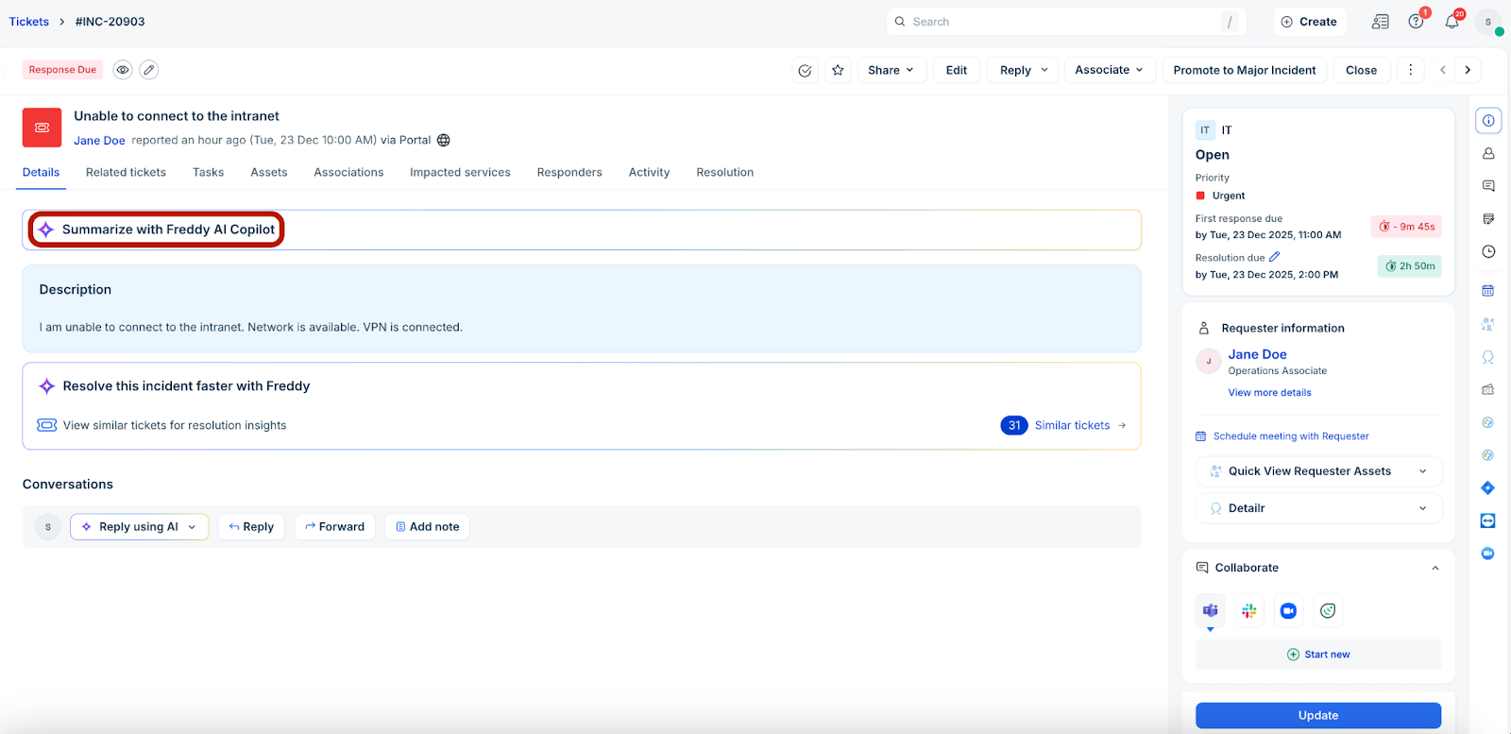Image resolution: width=1511 pixels, height=734 pixels.
Task: Select the Details tab
Action: [41, 172]
